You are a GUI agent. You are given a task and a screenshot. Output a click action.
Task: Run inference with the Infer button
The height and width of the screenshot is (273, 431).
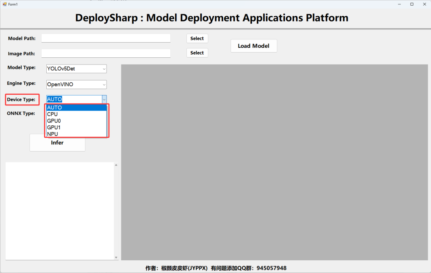(57, 142)
